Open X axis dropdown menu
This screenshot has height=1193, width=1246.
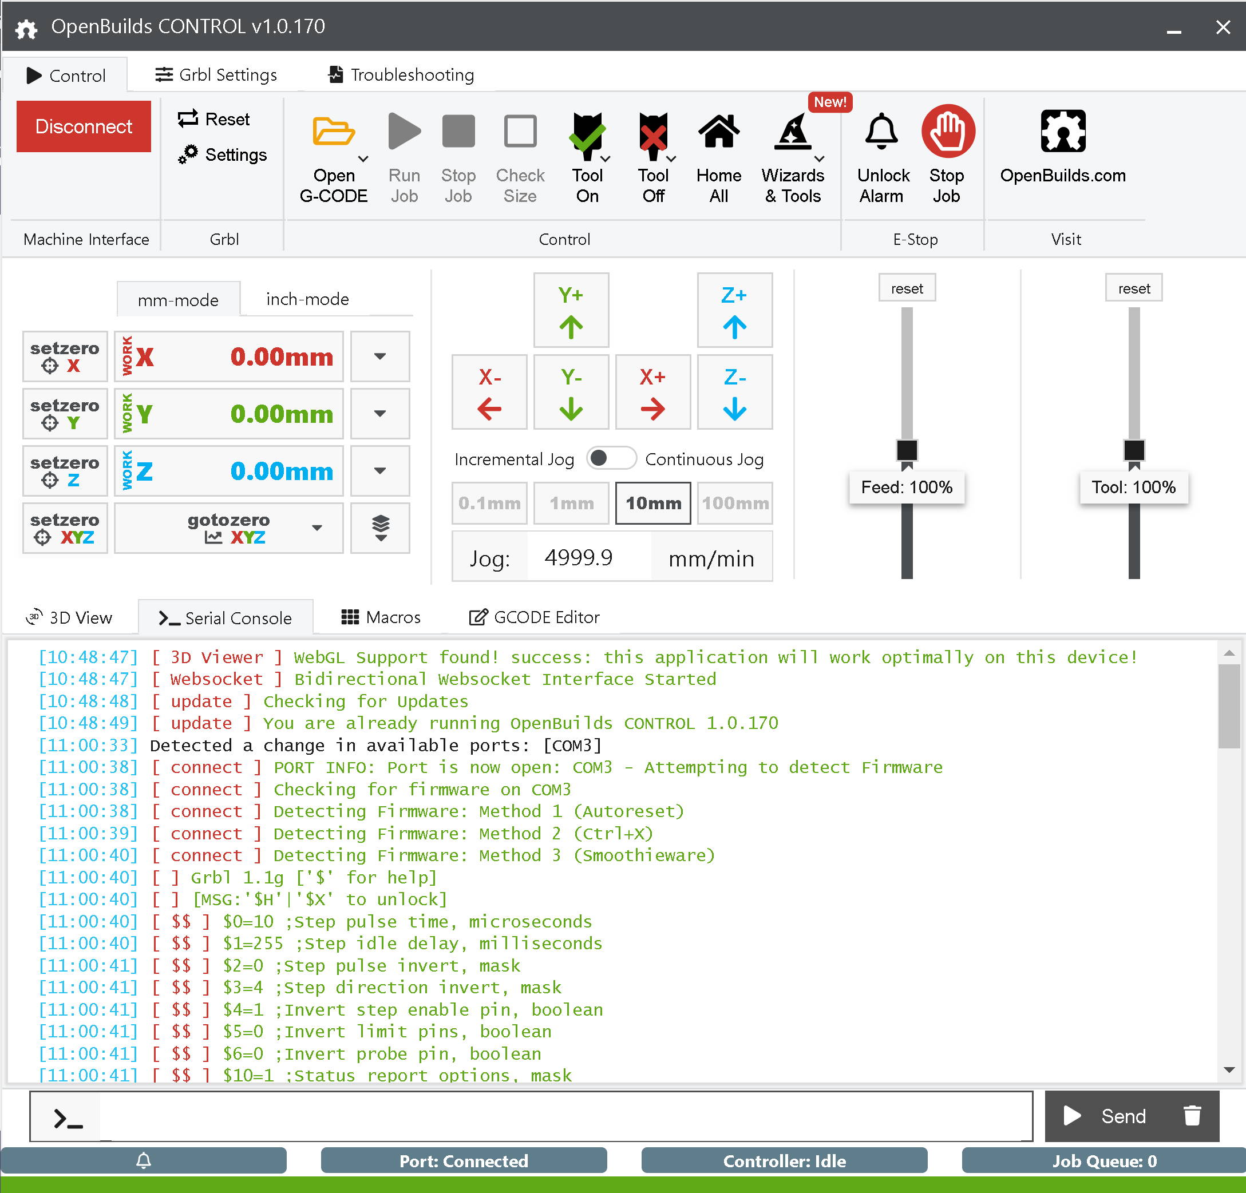[380, 356]
